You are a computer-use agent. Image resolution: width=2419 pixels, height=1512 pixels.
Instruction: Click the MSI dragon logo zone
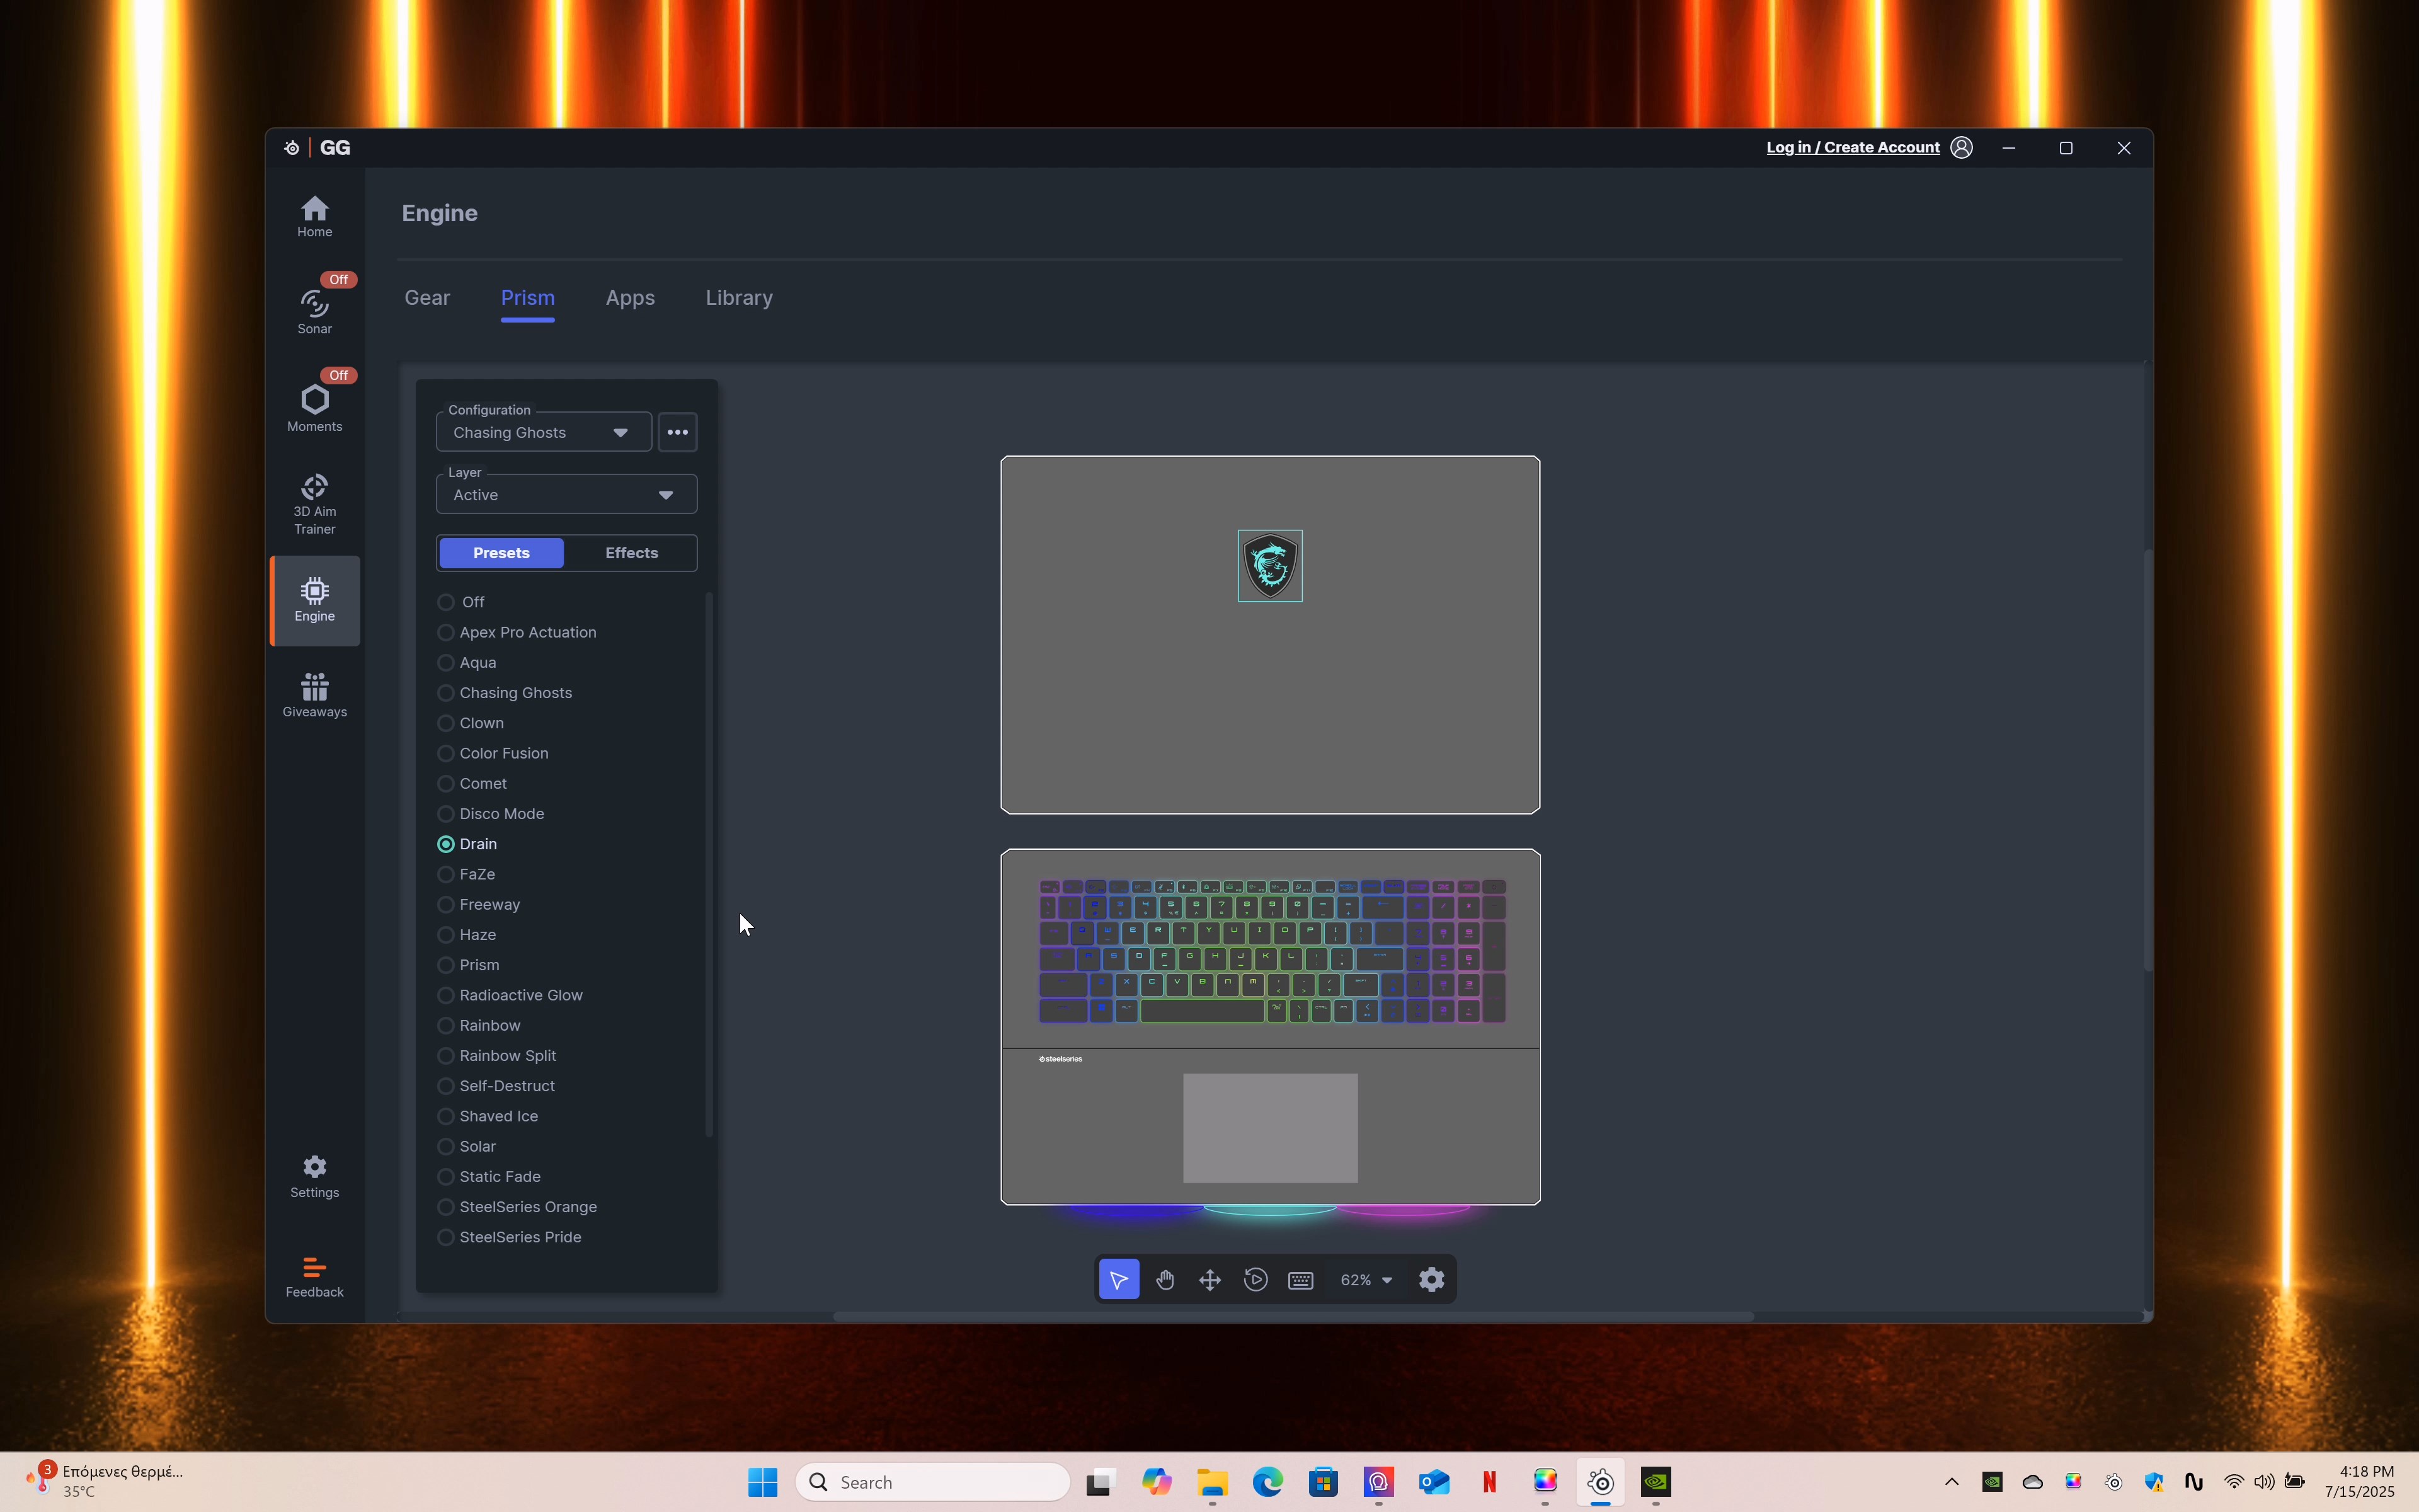[x=1269, y=566]
